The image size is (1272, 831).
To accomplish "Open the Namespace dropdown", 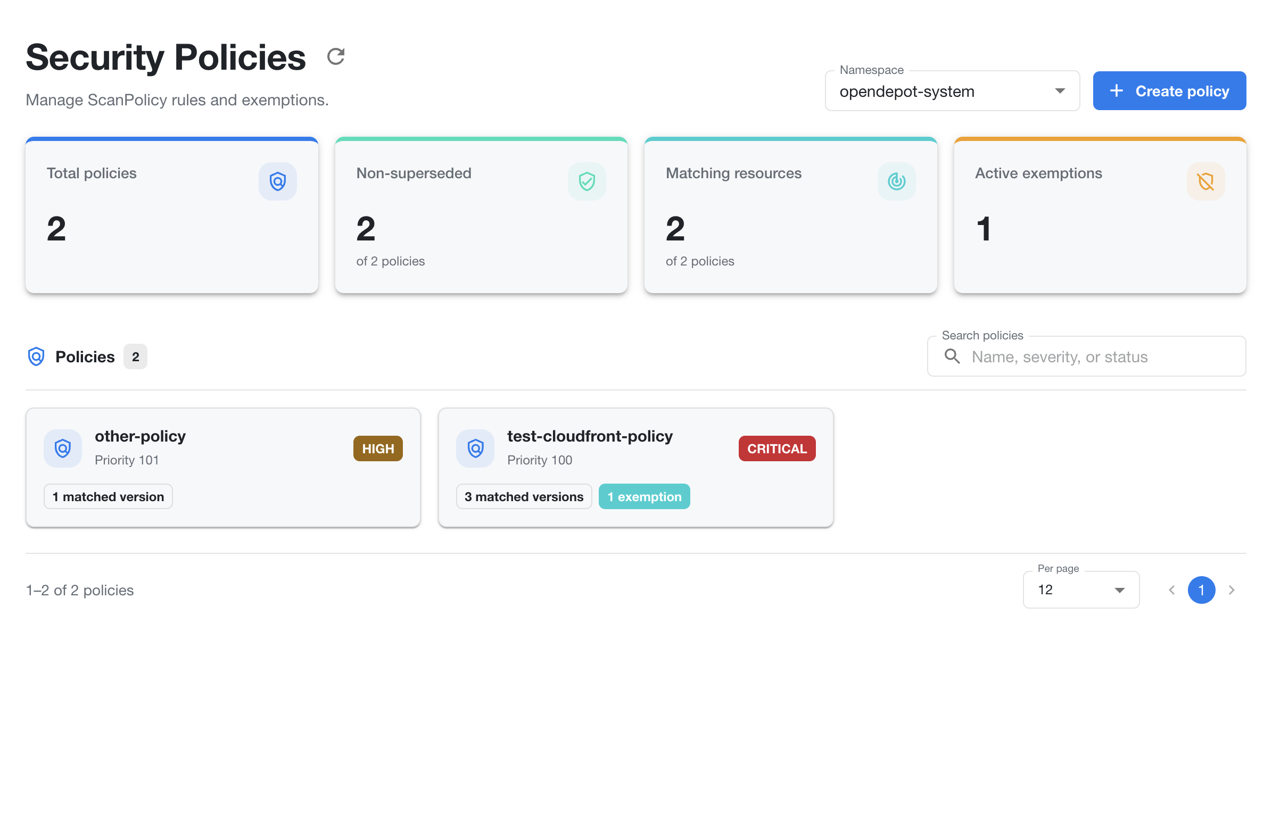I will click(x=952, y=92).
